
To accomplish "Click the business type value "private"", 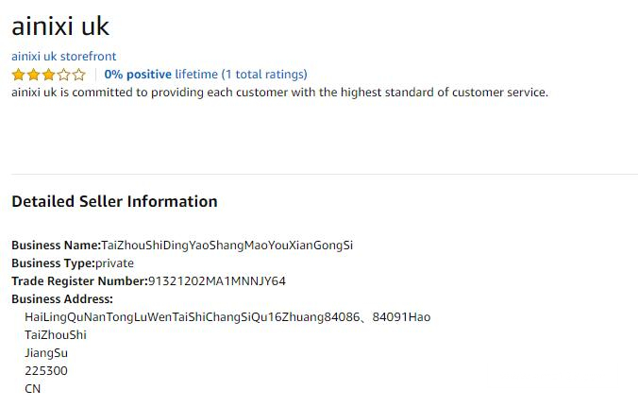I will [114, 263].
